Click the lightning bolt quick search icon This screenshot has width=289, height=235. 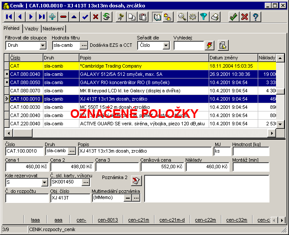pyautogui.click(x=210, y=45)
